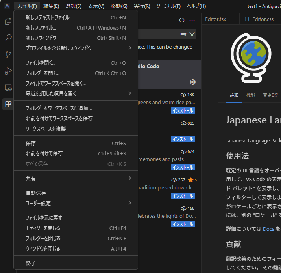Open the Search view icon

(x=8, y=38)
